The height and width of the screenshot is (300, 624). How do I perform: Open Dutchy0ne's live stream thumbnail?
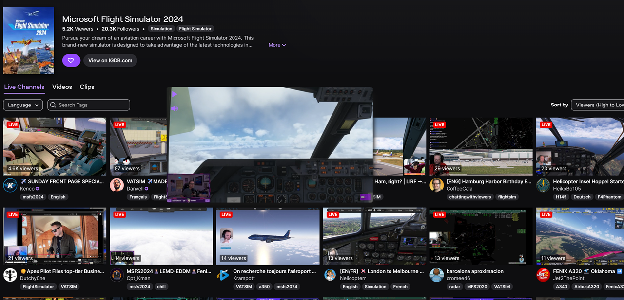[55, 236]
